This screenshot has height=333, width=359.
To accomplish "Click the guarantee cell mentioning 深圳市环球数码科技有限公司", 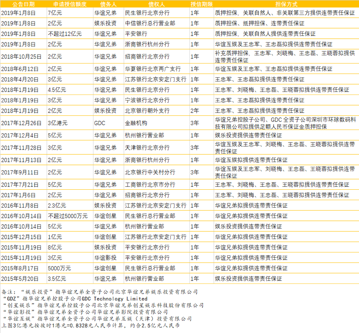I will click(x=285, y=123).
